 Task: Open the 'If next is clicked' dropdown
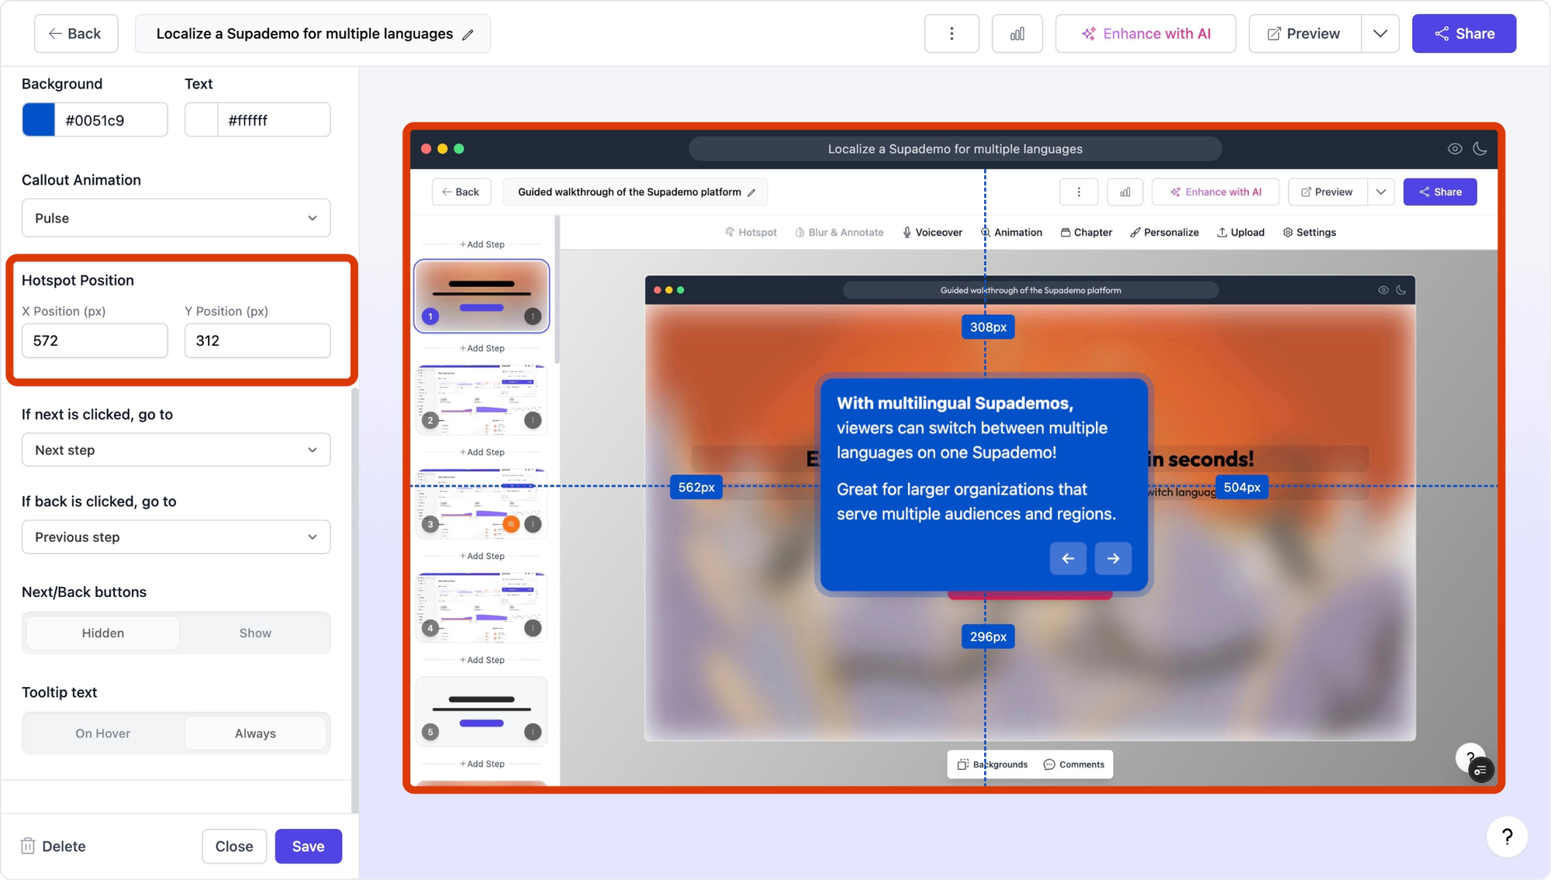(x=176, y=450)
